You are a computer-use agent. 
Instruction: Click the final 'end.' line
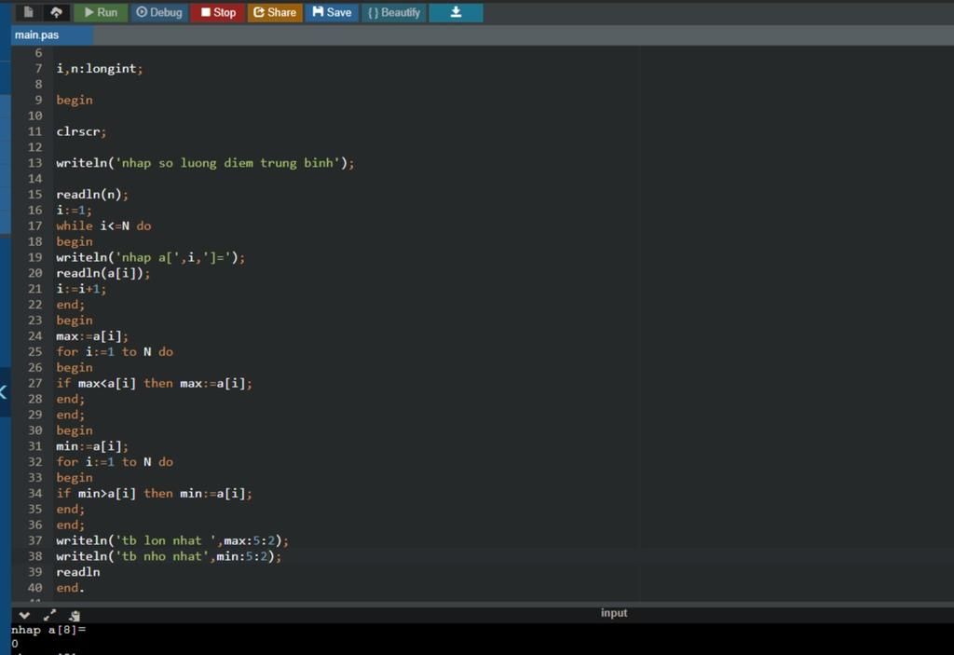point(70,588)
